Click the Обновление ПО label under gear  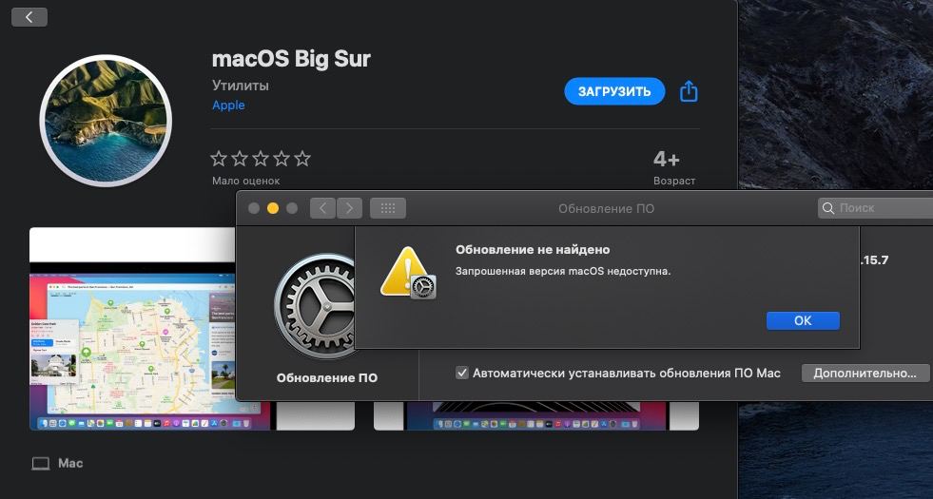(x=326, y=378)
